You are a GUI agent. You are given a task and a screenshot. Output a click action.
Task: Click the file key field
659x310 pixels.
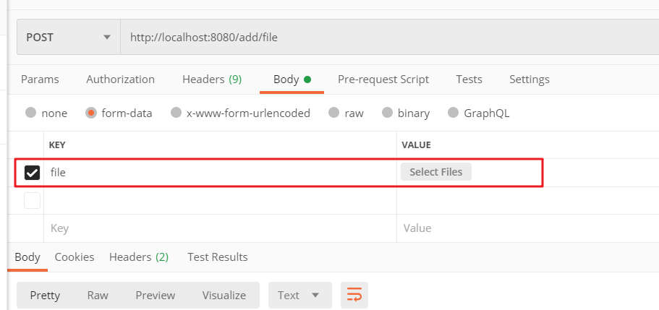click(x=220, y=173)
